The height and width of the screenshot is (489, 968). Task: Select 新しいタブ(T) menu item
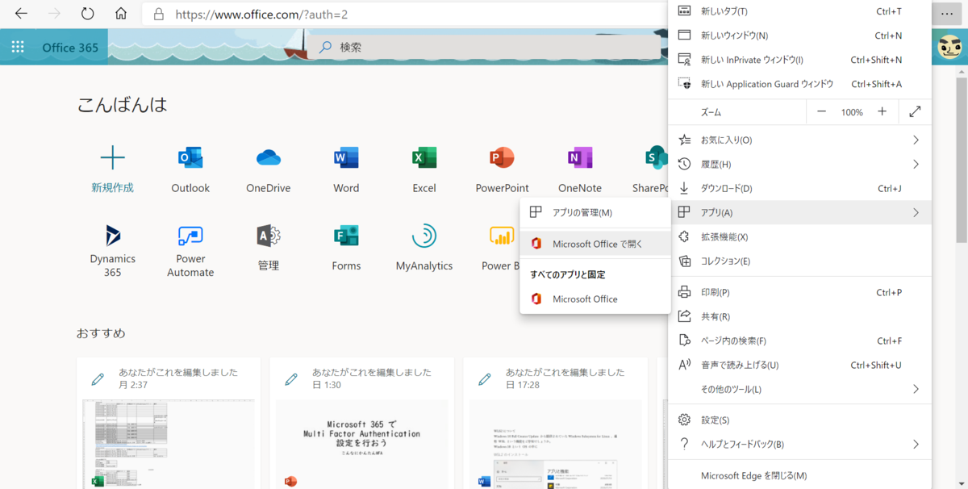click(800, 11)
